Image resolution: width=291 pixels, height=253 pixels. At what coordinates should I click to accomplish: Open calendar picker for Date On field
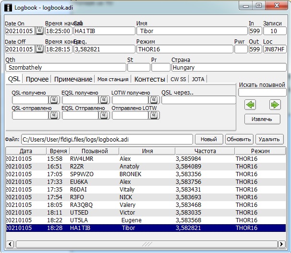[x=39, y=31]
